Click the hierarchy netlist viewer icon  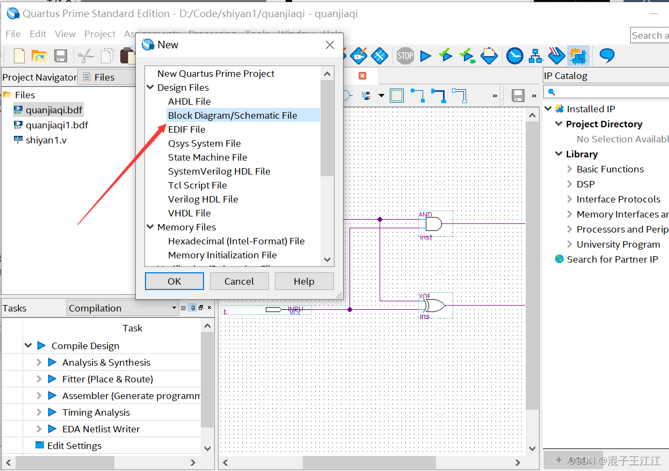pos(536,55)
